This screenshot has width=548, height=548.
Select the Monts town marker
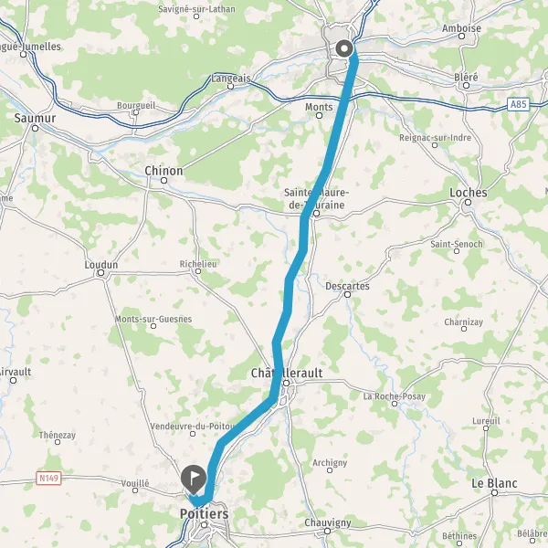(319, 115)
